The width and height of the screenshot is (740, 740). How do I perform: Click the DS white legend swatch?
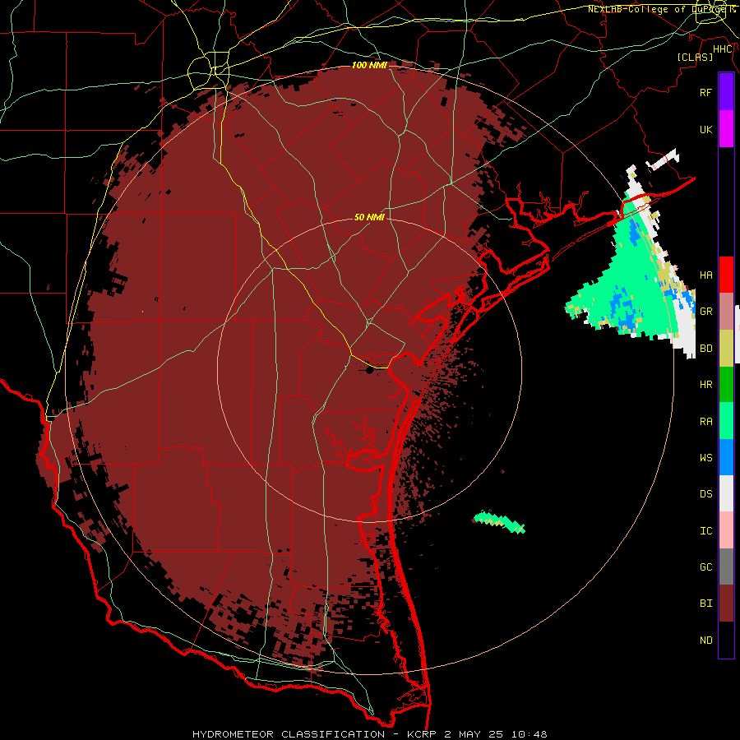pos(726,493)
